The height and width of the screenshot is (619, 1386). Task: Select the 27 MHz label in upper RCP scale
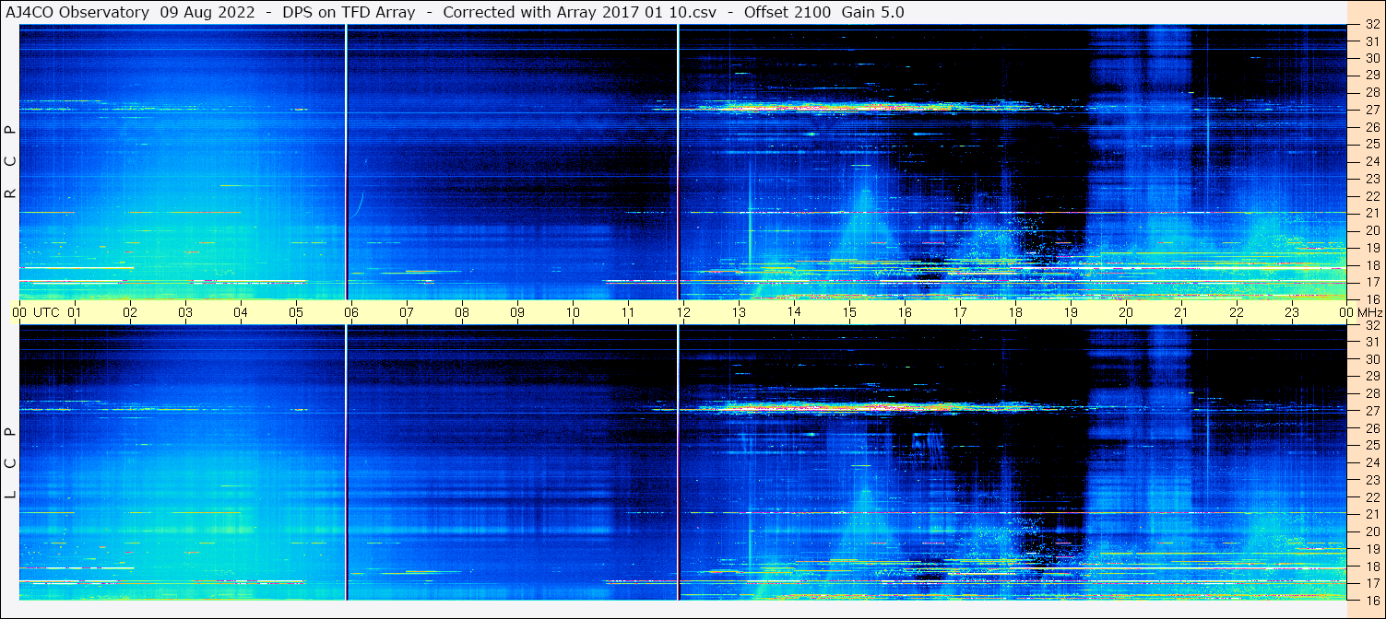coord(1371,110)
